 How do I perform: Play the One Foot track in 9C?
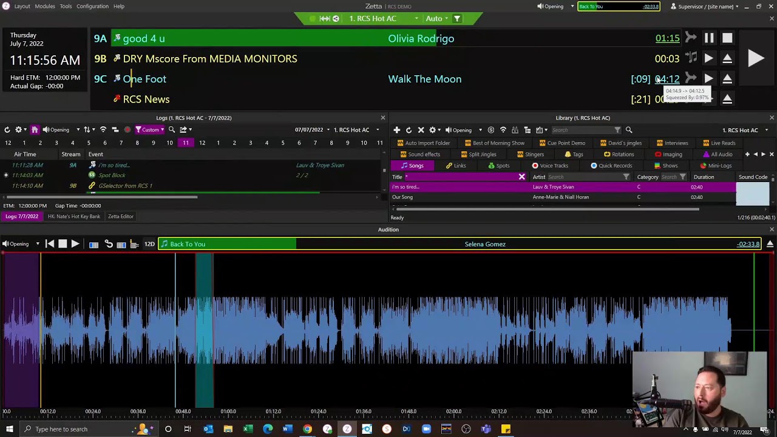708,79
